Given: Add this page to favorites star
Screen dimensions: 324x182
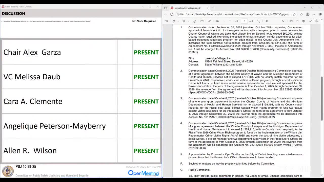Looking at the screenshot, I should point(294,14).
